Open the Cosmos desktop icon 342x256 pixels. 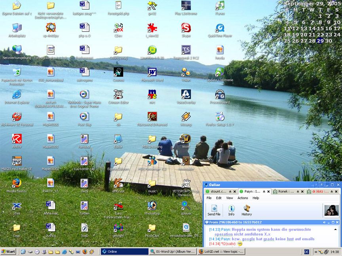(x=118, y=72)
